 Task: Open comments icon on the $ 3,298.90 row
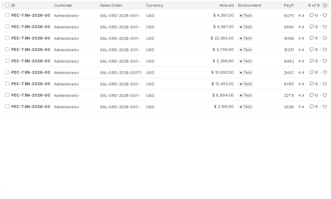312,61
